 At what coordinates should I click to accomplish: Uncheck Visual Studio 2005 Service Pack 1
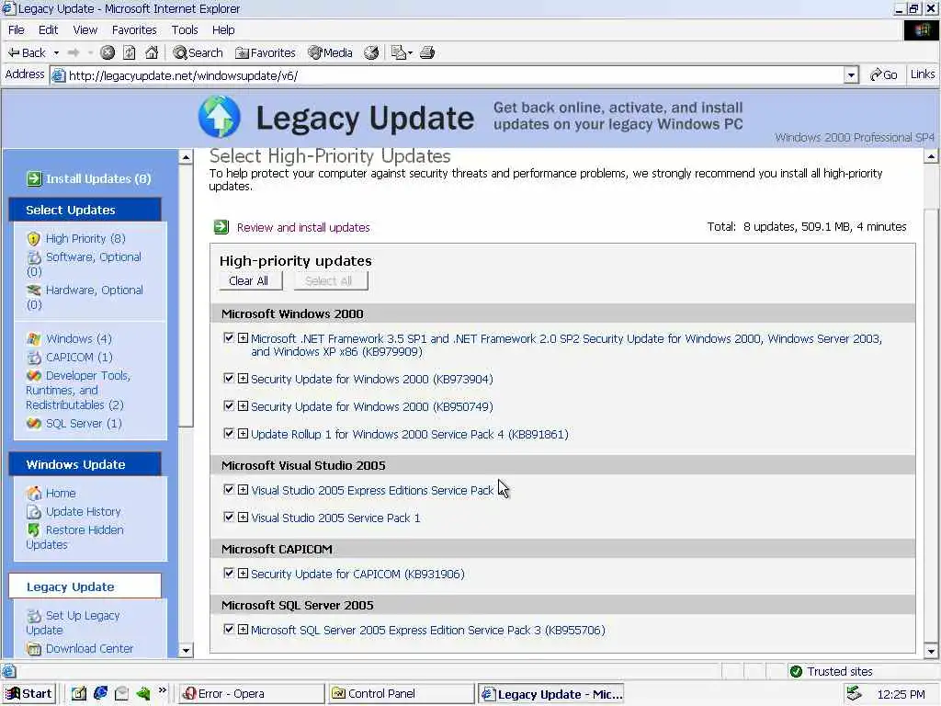pos(229,517)
